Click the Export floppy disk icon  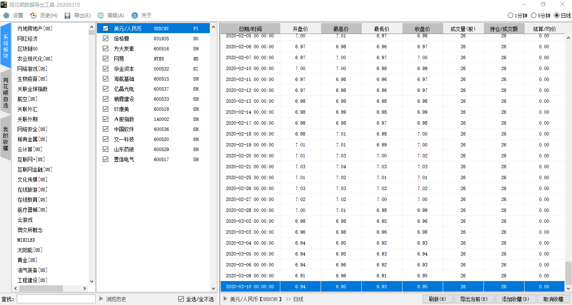(x=68, y=16)
